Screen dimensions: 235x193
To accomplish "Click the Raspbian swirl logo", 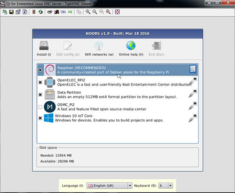I will click(x=50, y=70).
